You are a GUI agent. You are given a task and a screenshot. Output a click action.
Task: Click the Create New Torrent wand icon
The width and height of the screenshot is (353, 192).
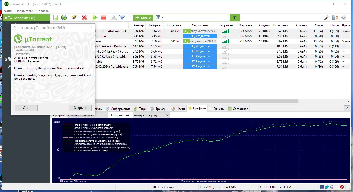click(x=74, y=18)
